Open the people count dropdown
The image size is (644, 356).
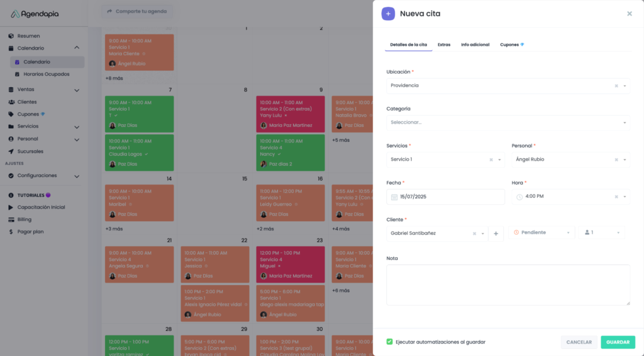tap(601, 233)
